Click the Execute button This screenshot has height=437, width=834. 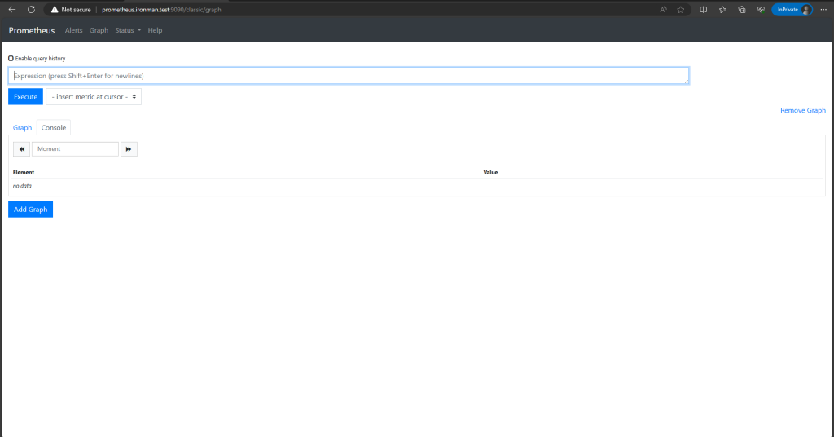tap(25, 97)
